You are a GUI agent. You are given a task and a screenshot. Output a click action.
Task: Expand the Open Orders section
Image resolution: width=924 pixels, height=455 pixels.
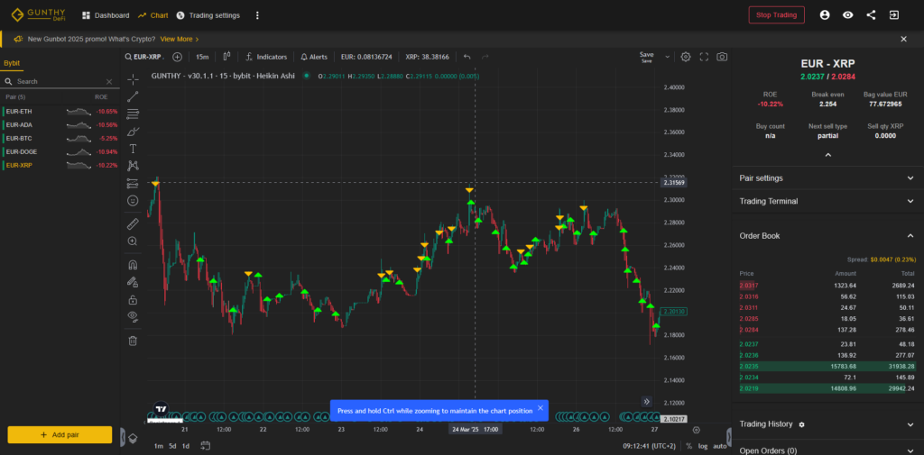(827, 450)
